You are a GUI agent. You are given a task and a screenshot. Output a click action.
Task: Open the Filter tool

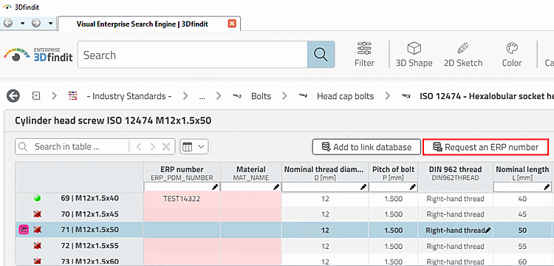[x=364, y=55]
